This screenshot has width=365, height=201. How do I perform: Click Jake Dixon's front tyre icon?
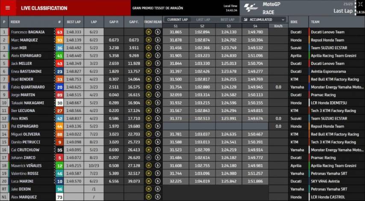pos(148,189)
